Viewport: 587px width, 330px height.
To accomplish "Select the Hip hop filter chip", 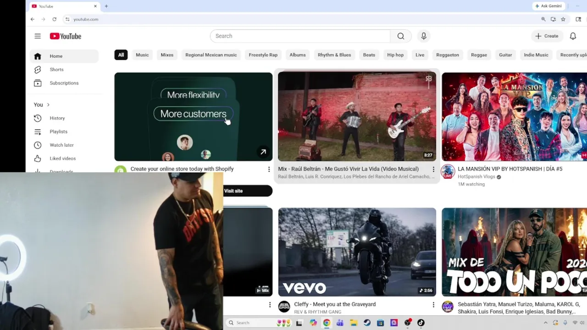I will (395, 55).
